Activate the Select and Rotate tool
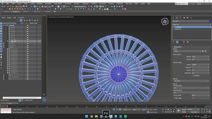The image size is (212, 119). [37, 7]
